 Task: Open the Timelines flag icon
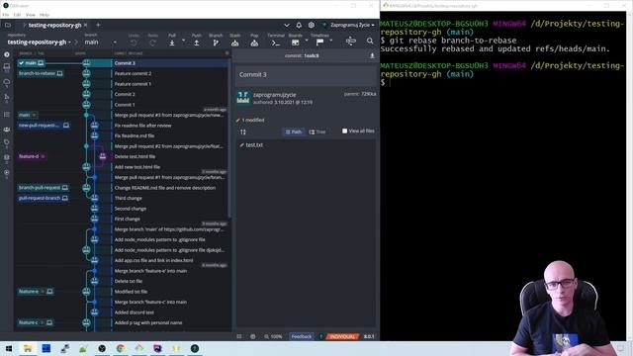pos(320,42)
